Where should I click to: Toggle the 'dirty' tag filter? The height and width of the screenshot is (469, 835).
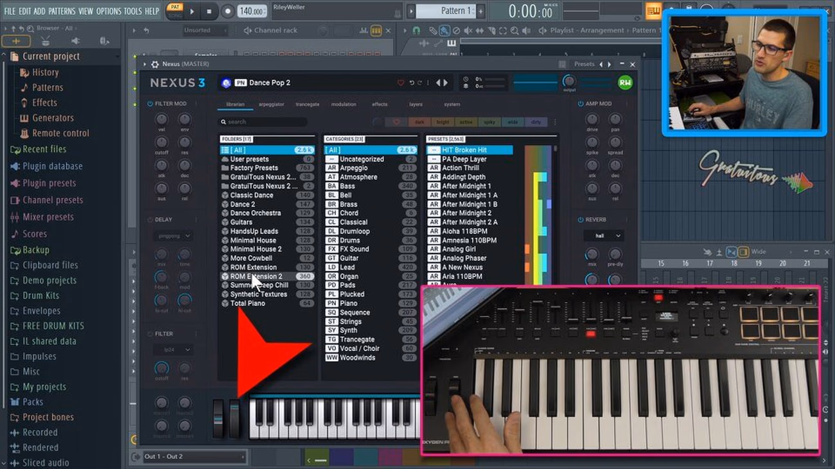[x=536, y=122]
